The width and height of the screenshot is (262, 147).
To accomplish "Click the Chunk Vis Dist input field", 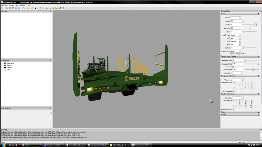I will point(238,70).
